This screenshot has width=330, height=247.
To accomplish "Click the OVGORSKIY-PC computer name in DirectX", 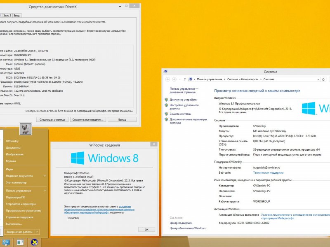I will point(23,55).
